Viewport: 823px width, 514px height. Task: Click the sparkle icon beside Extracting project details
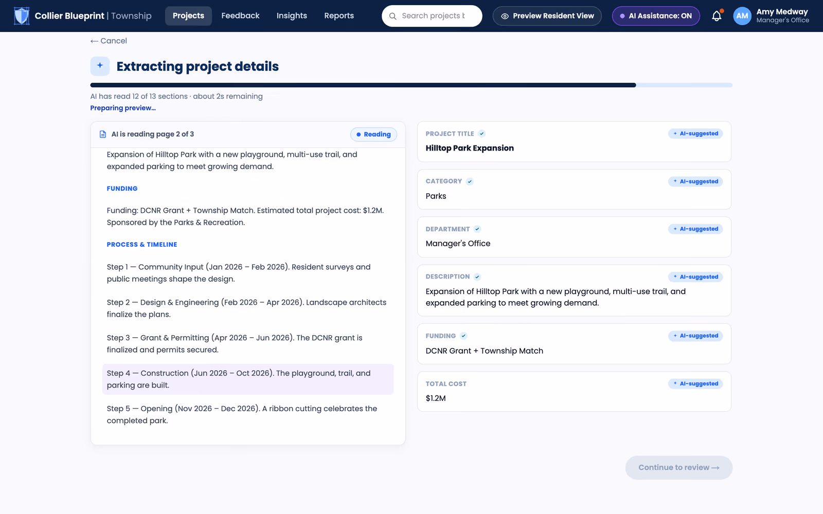[100, 66]
